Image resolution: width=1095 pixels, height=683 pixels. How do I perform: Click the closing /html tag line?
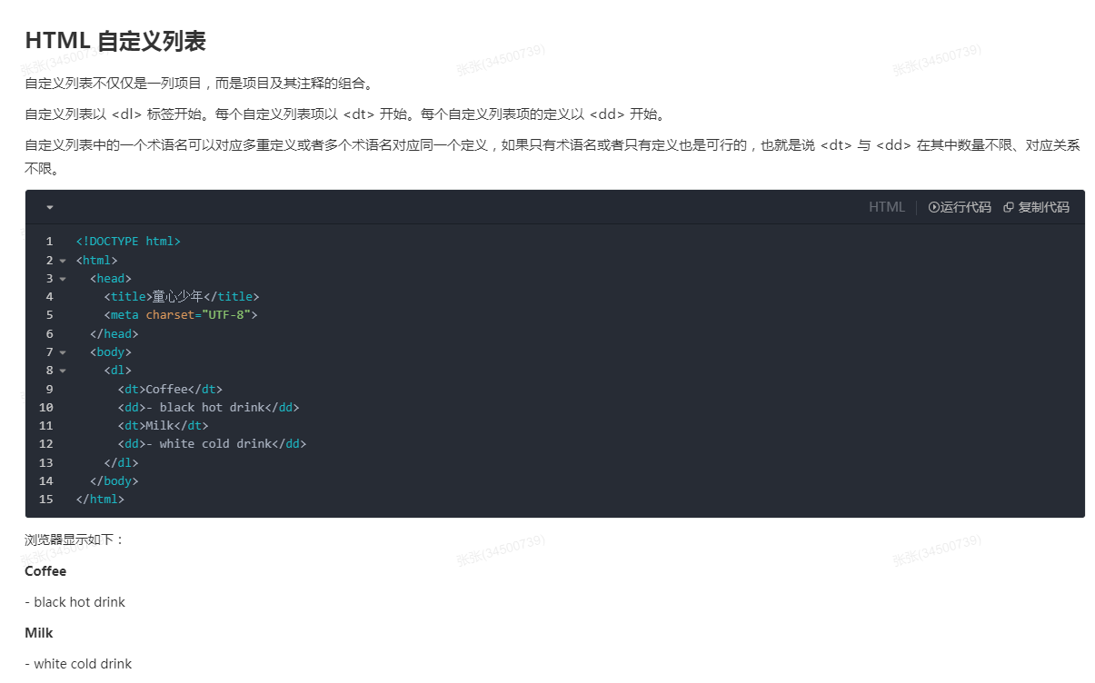coord(100,500)
